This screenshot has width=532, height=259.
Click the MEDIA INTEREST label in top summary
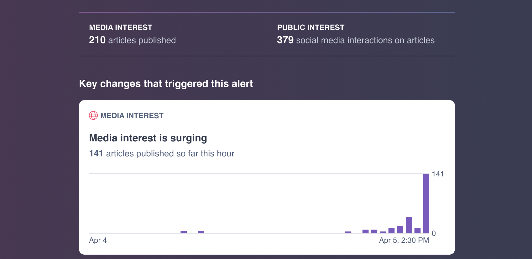click(x=121, y=28)
